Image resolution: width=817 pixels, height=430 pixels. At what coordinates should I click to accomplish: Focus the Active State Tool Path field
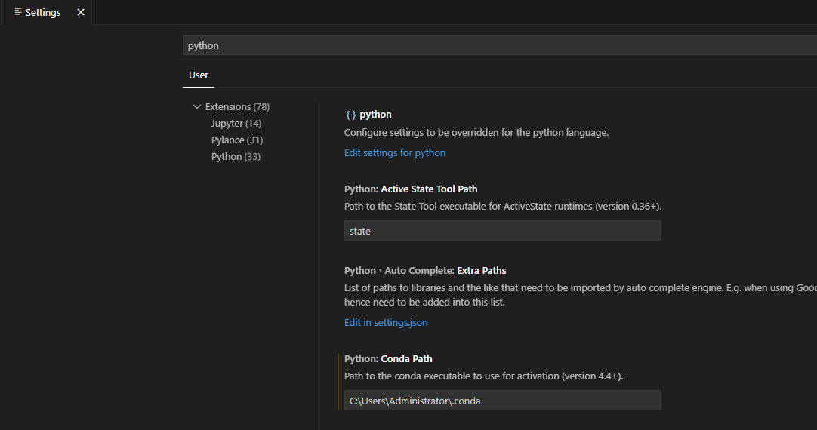(502, 231)
